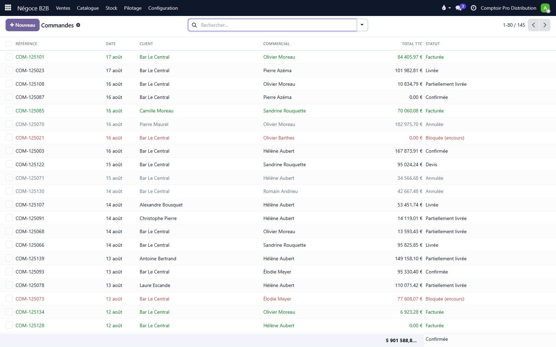556x347 pixels.
Task: Sort by the COMMERCIAL column header
Action: click(276, 44)
